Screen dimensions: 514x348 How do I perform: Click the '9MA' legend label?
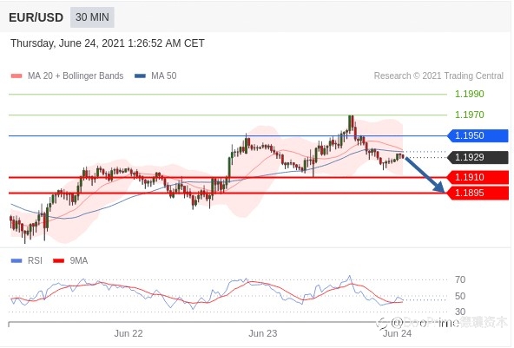tap(79, 261)
